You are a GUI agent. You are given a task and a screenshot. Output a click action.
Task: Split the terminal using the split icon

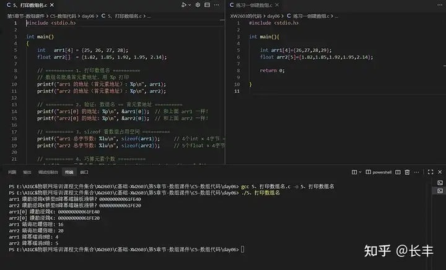pos(398,172)
